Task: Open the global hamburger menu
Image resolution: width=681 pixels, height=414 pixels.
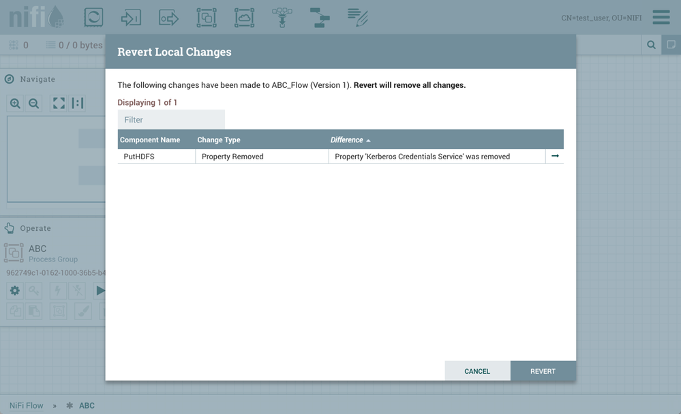Action: click(661, 17)
